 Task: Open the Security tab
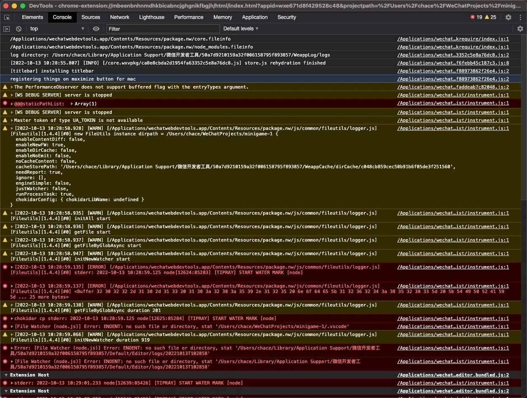click(x=287, y=17)
